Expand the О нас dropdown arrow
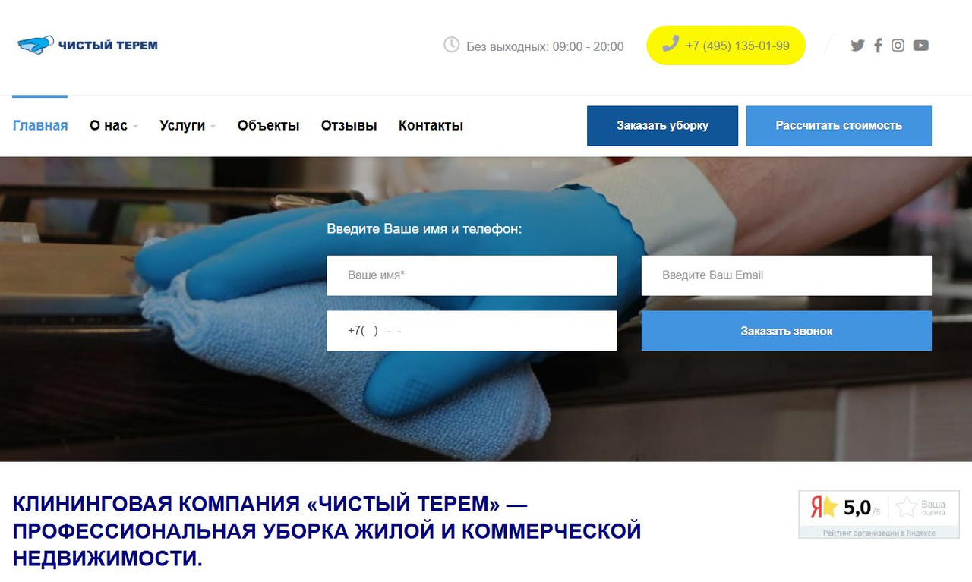972x582 pixels. (135, 127)
